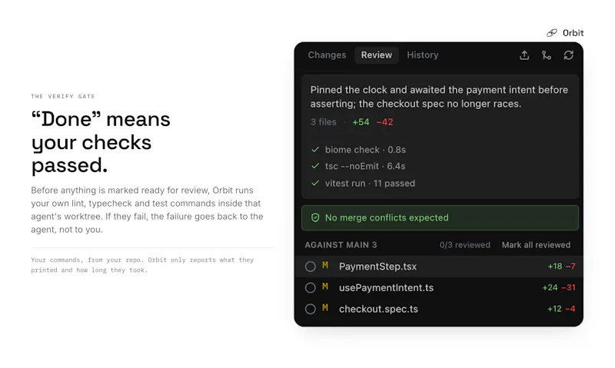Click the modified M badge on checkout.spec.ts
This screenshot has width=615, height=368.
[325, 308]
